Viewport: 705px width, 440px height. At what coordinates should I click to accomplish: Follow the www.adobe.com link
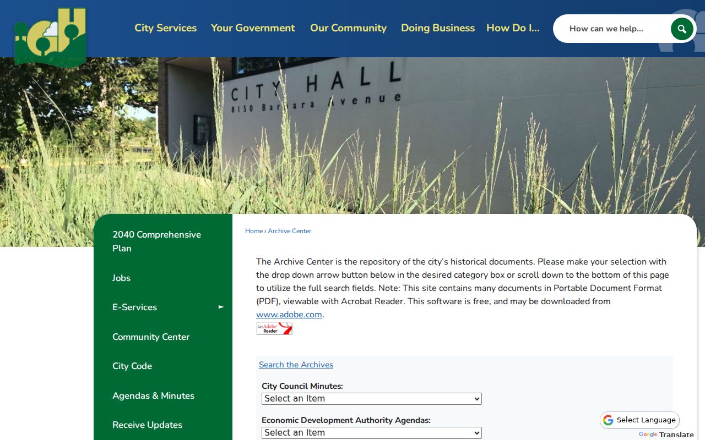tap(289, 315)
